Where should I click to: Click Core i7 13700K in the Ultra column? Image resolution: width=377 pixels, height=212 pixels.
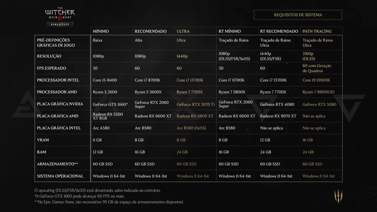pyautogui.click(x=190, y=80)
